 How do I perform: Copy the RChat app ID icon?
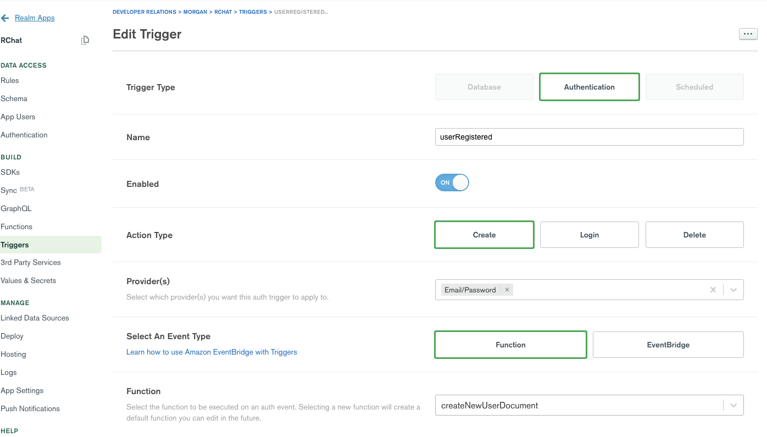(85, 40)
